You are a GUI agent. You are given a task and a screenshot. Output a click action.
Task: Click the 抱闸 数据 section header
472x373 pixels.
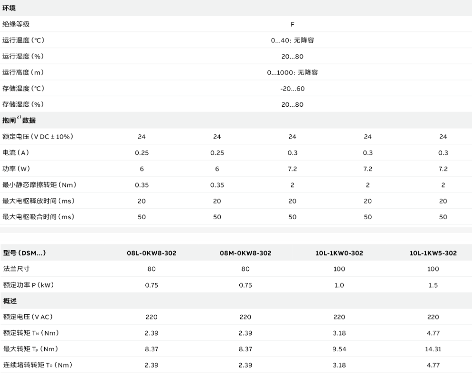(19, 120)
